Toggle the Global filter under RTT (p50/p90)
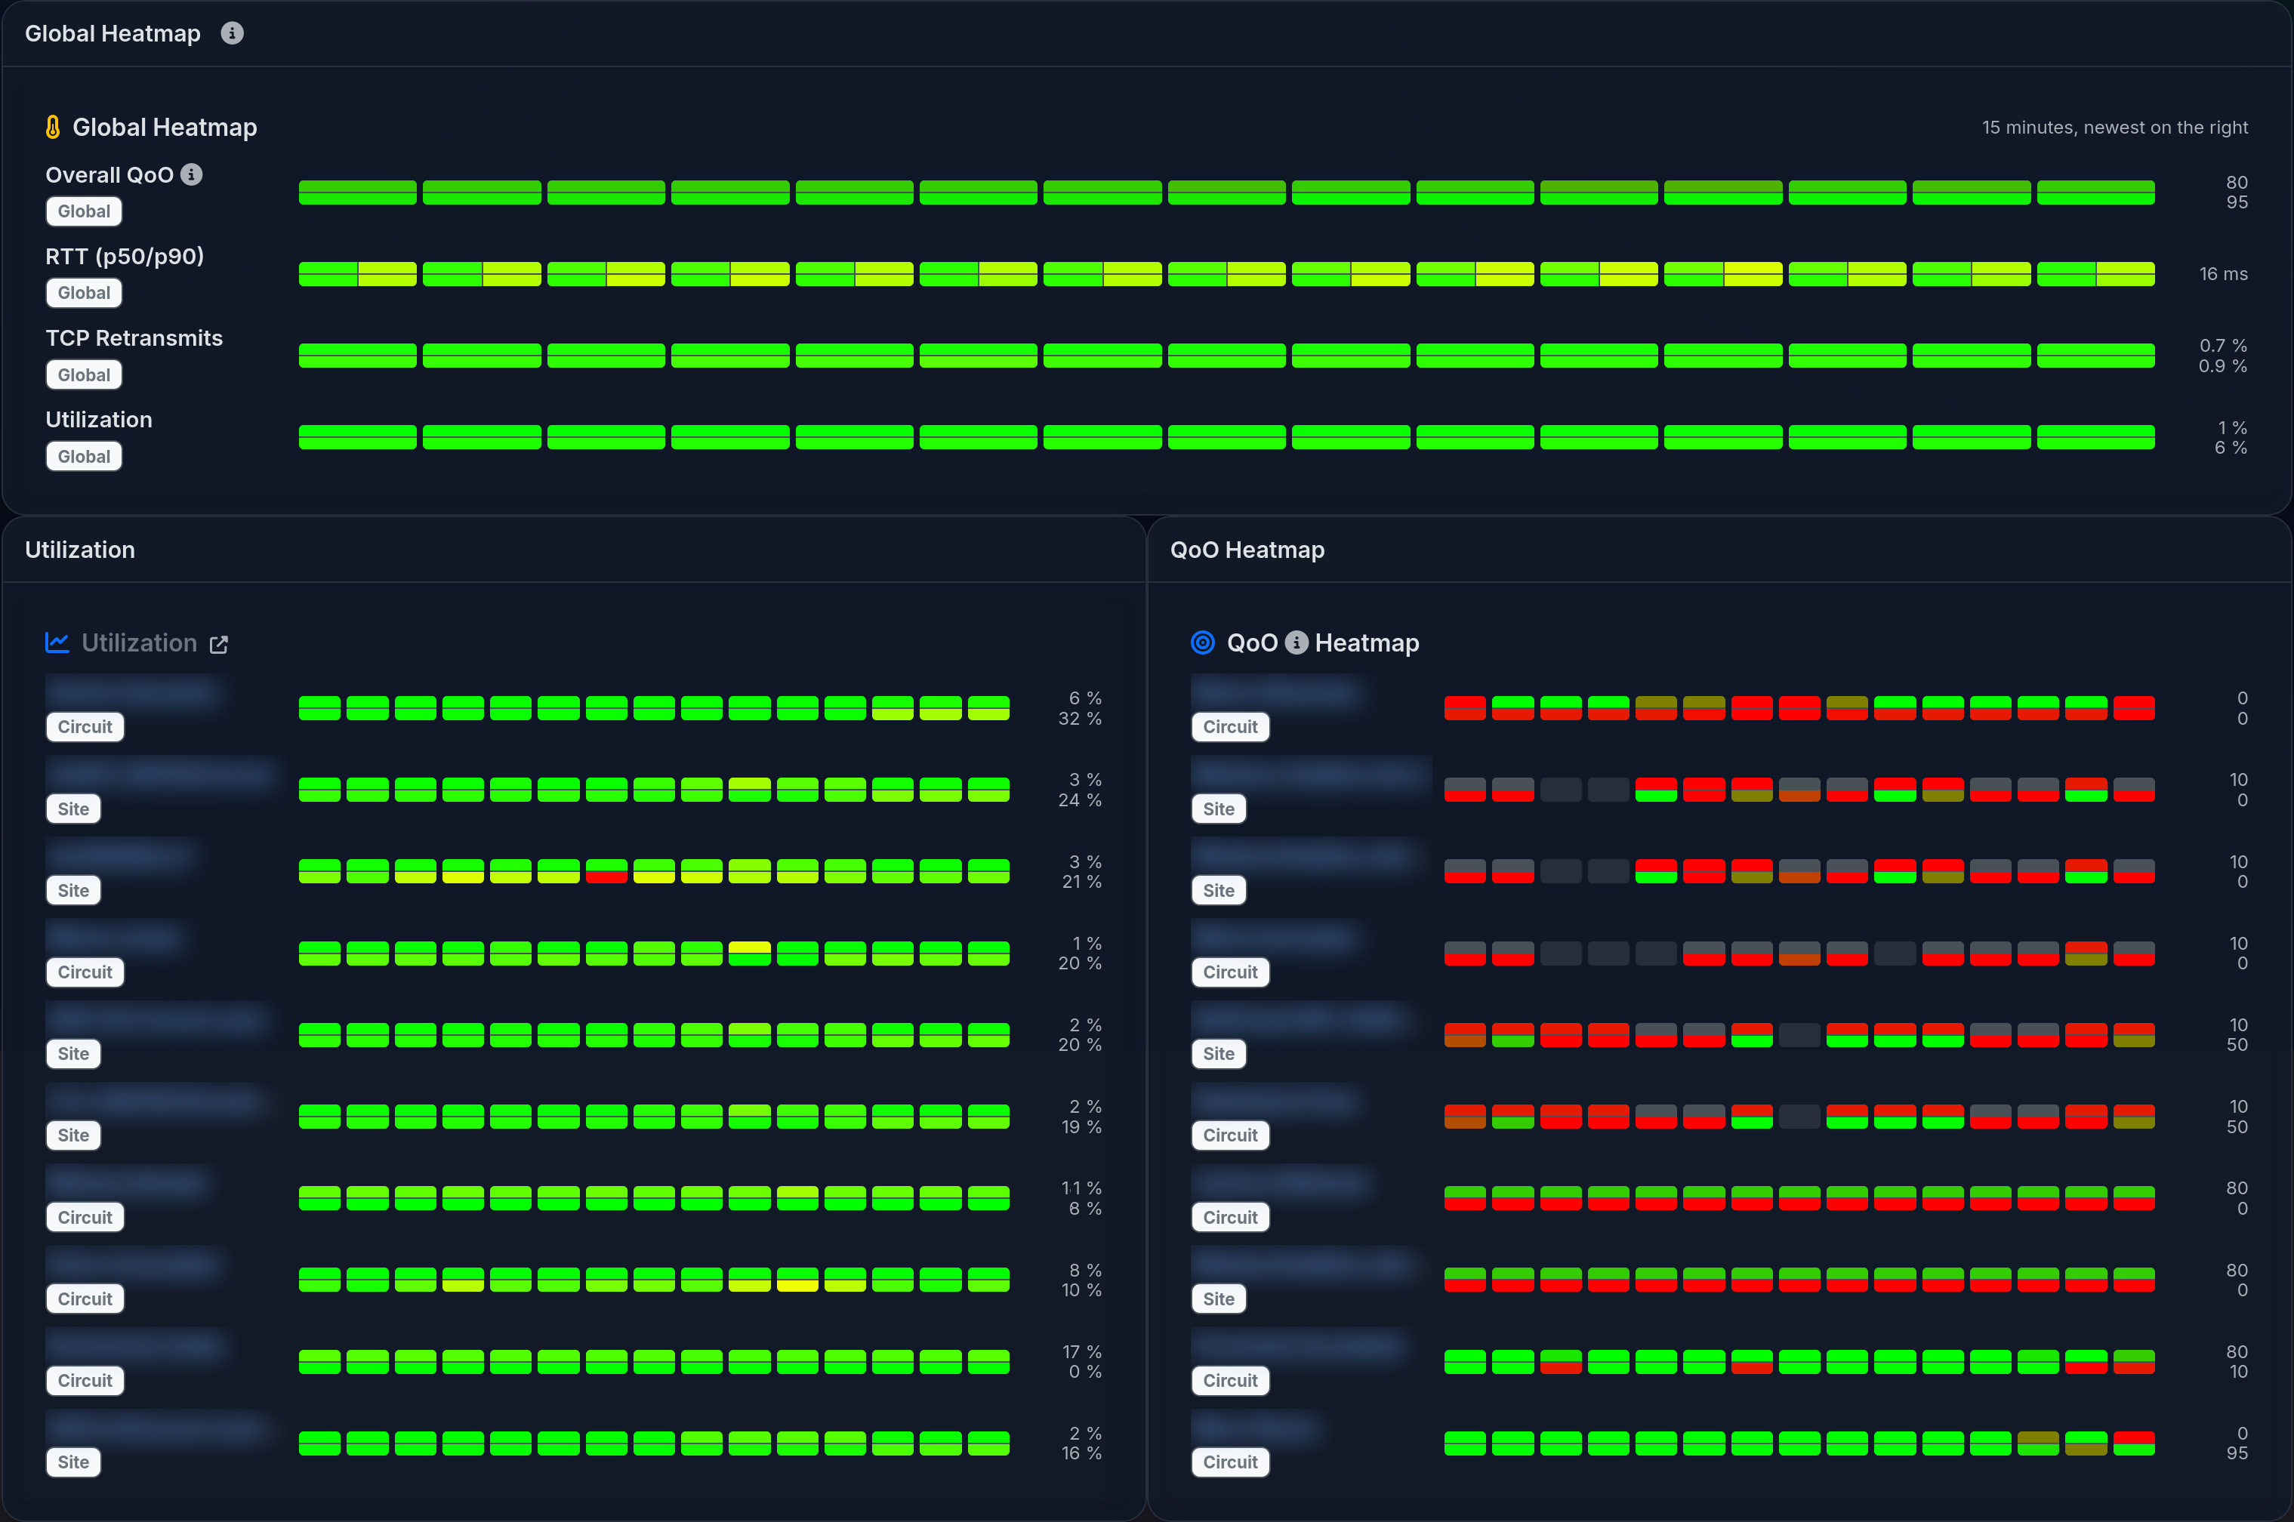Image resolution: width=2294 pixels, height=1522 pixels. 84,292
